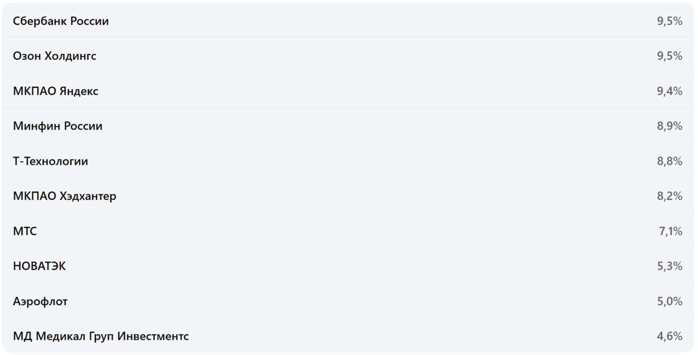Click the МКПАО Яндекс label
Image resolution: width=698 pixels, height=355 pixels.
[56, 91]
